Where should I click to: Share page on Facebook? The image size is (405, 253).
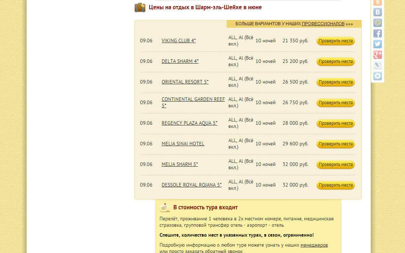[377, 34]
